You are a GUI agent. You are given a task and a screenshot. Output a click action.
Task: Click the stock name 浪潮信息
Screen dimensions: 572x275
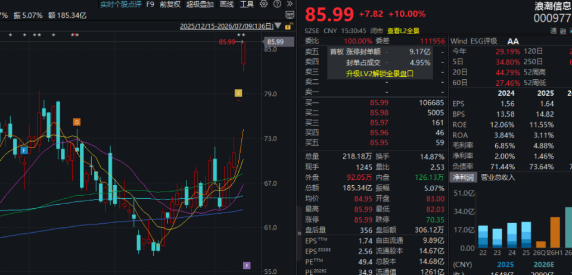[x=553, y=5]
